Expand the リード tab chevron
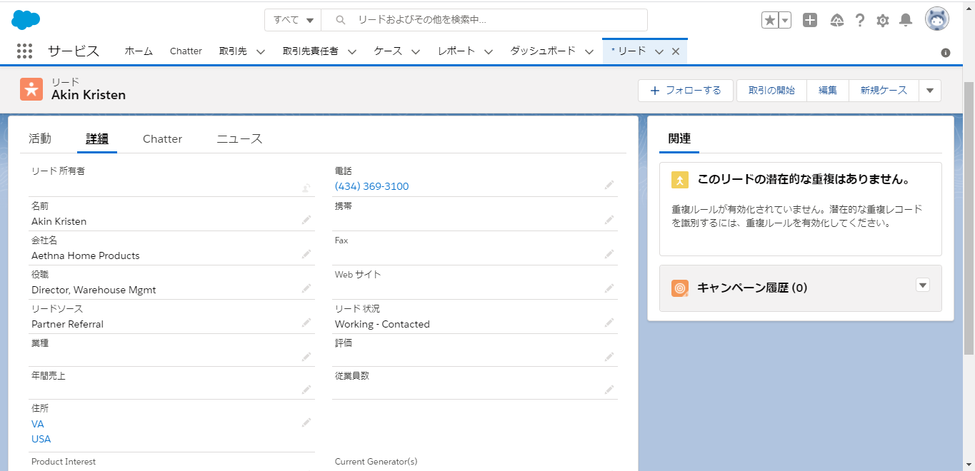This screenshot has height=471, width=975. 659,51
